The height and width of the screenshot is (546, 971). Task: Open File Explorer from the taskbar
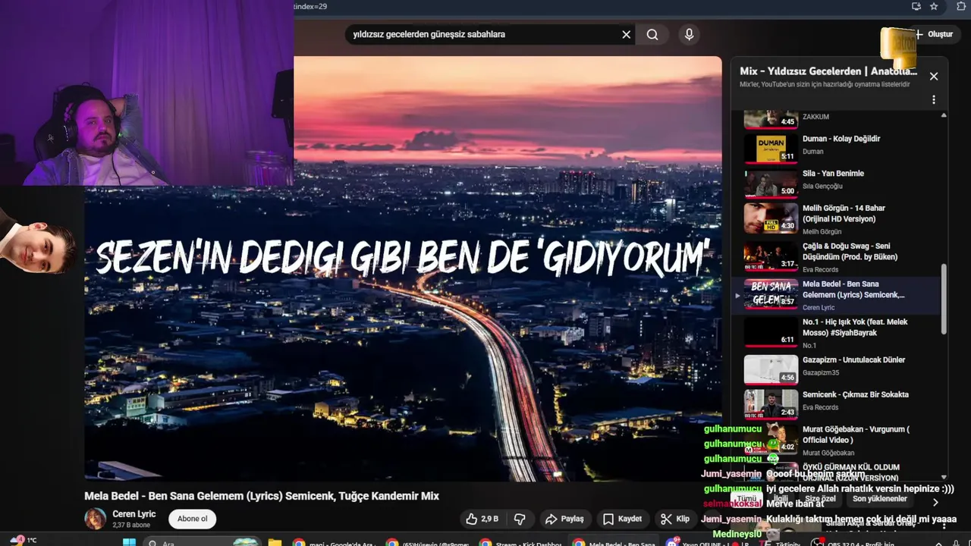pos(275,543)
